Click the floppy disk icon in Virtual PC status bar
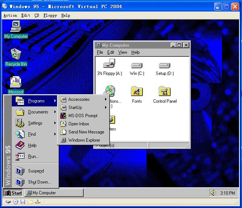This screenshot has width=242, height=208. pyautogui.click(x=23, y=202)
